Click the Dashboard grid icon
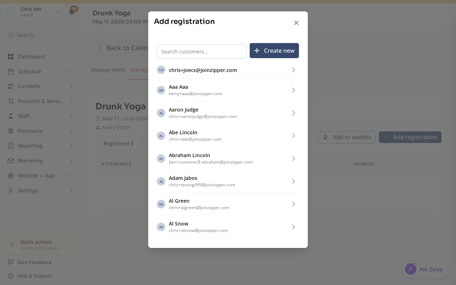This screenshot has width=456, height=285. tap(11, 57)
